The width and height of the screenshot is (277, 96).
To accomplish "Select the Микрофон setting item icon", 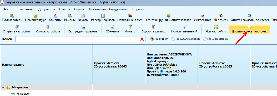I will click(13, 94).
